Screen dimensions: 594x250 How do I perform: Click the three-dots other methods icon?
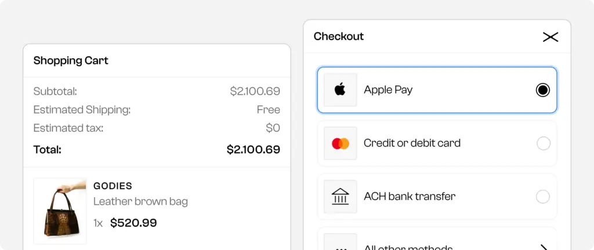click(341, 246)
